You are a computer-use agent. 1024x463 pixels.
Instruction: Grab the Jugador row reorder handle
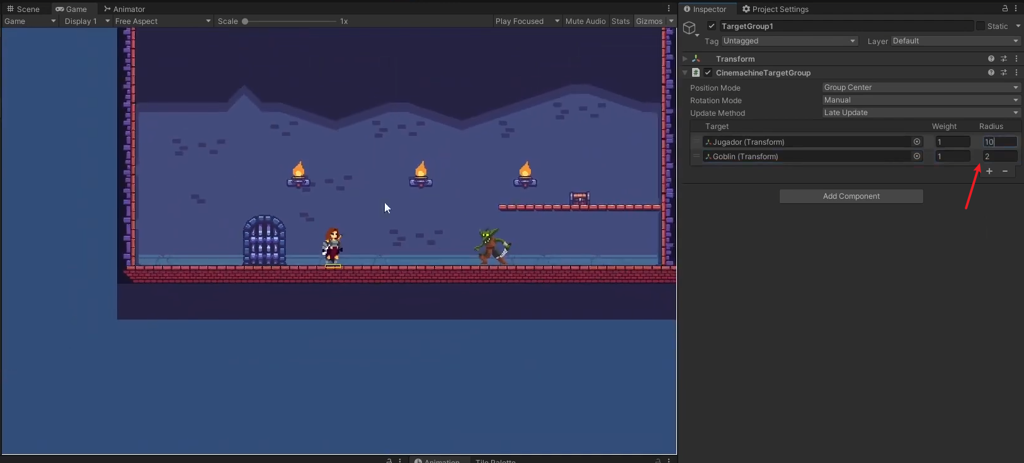click(697, 142)
